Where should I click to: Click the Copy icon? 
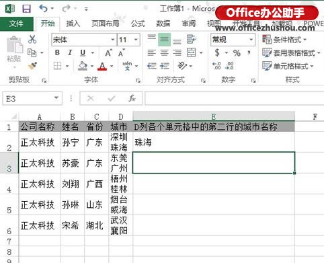pos(32,52)
